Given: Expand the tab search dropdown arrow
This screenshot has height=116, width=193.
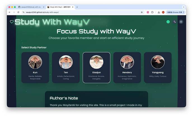Looking at the screenshot, I should pos(184,7).
